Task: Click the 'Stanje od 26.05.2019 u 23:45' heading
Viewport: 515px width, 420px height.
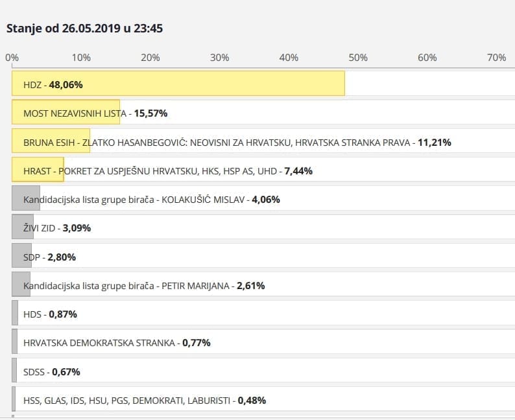Action: coord(84,29)
